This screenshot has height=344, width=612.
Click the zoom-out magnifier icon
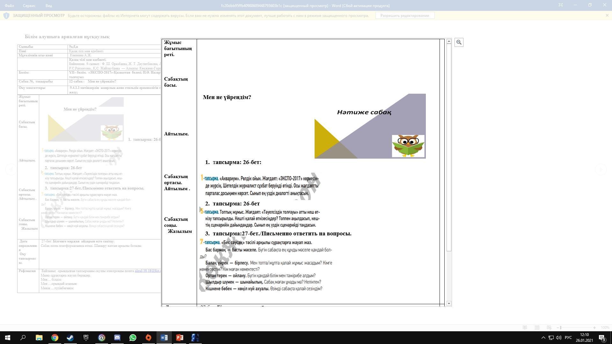tap(459, 42)
